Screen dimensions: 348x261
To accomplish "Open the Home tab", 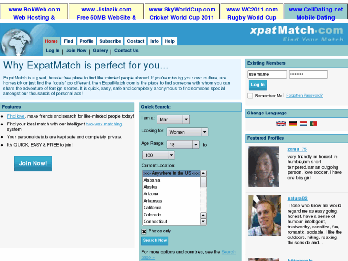I will (x=51, y=41).
